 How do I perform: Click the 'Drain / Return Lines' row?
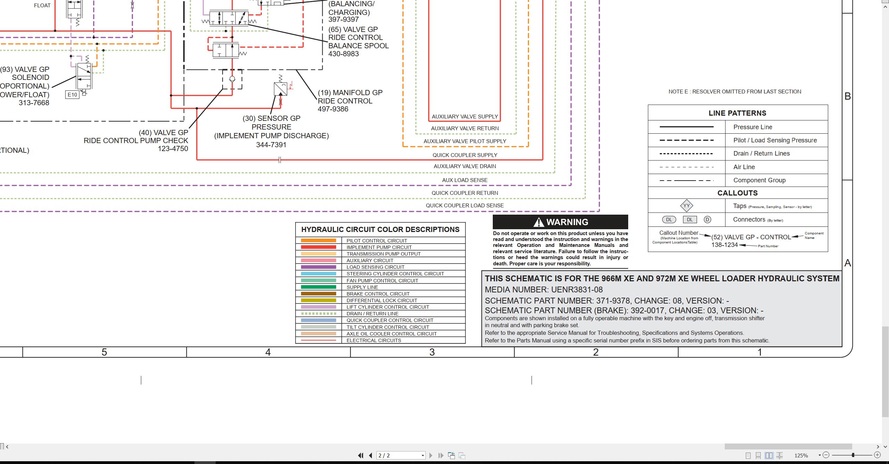pyautogui.click(x=738, y=154)
